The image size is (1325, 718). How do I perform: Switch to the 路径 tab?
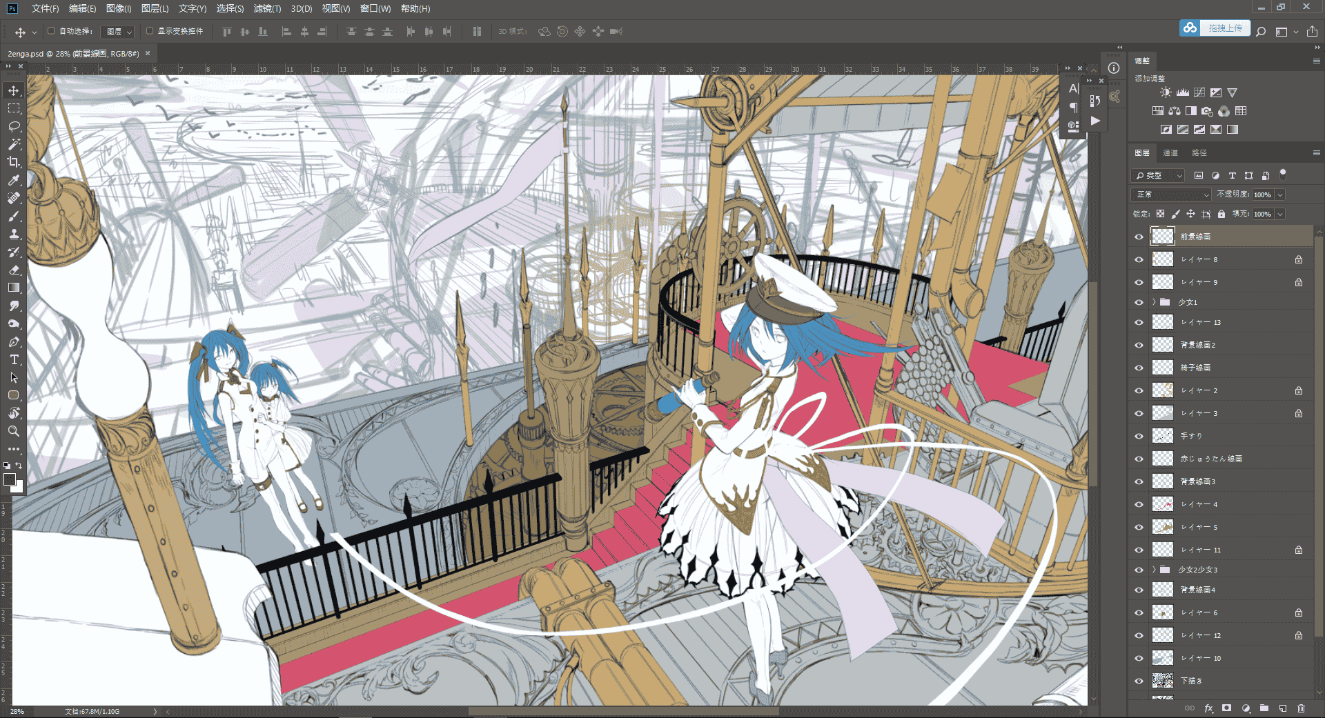[1199, 152]
